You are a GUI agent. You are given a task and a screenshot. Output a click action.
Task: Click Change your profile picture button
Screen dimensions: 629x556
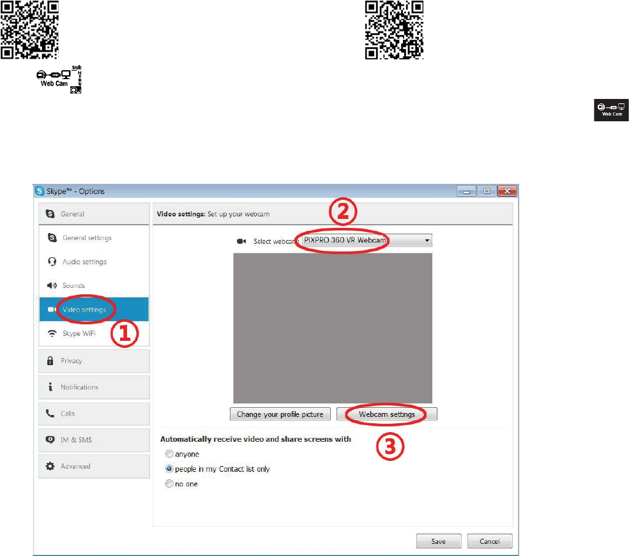click(280, 414)
